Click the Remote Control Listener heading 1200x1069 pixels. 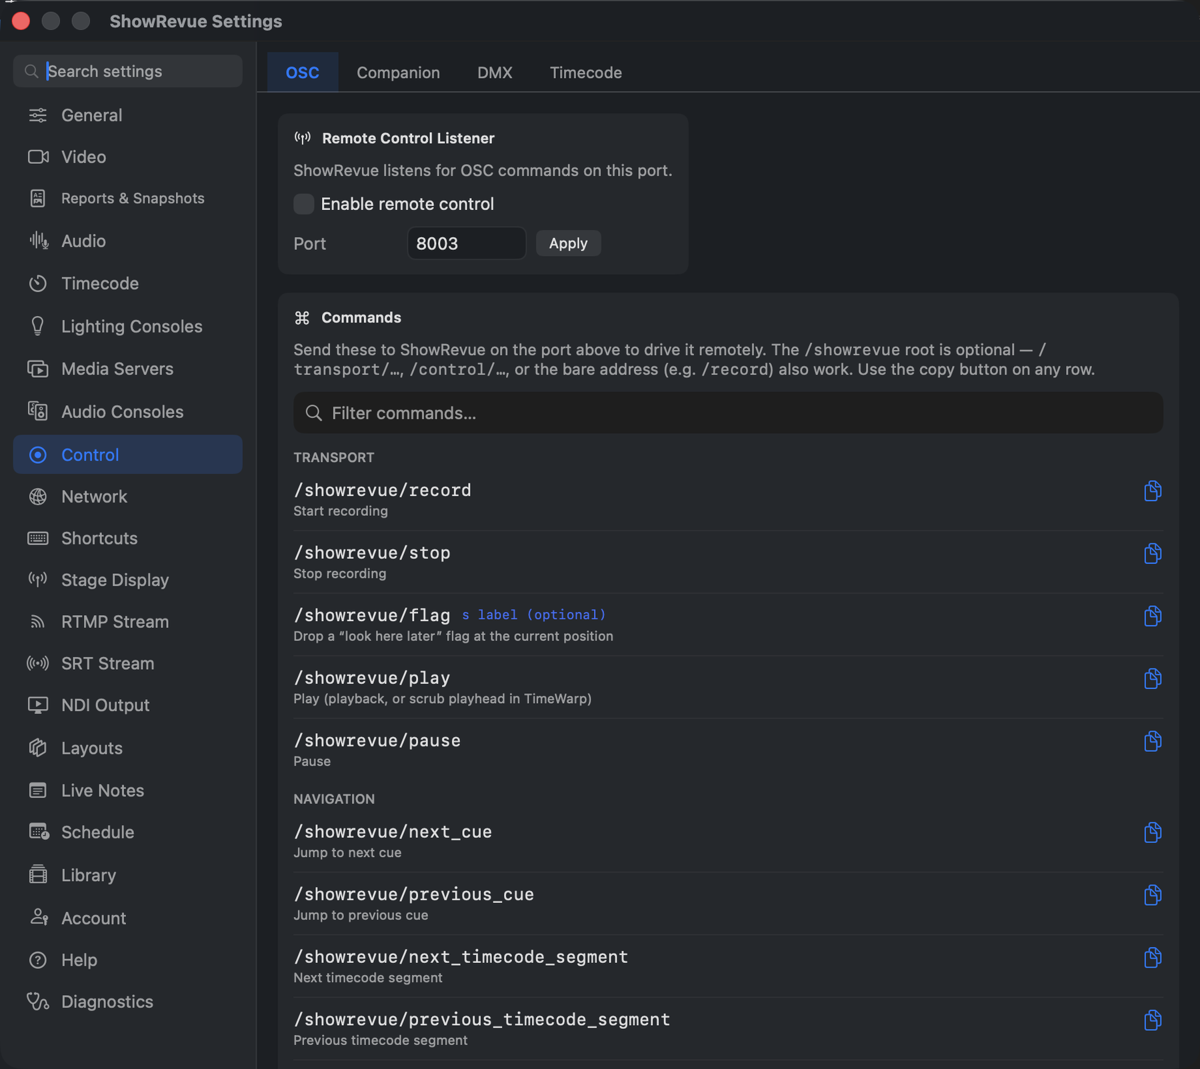click(x=408, y=138)
